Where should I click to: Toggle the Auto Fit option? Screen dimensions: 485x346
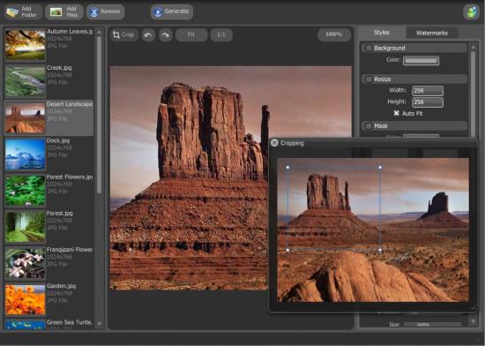coord(396,113)
